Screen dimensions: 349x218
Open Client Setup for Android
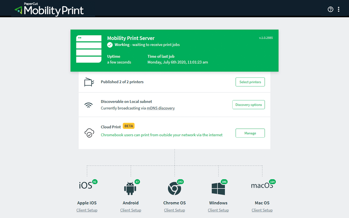pos(131,210)
